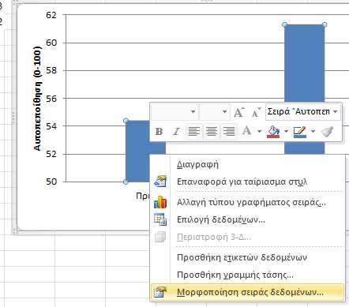Open the chart element selector Σειρά "Αυτοπεπ
The image size is (349, 307).
[x=303, y=112]
